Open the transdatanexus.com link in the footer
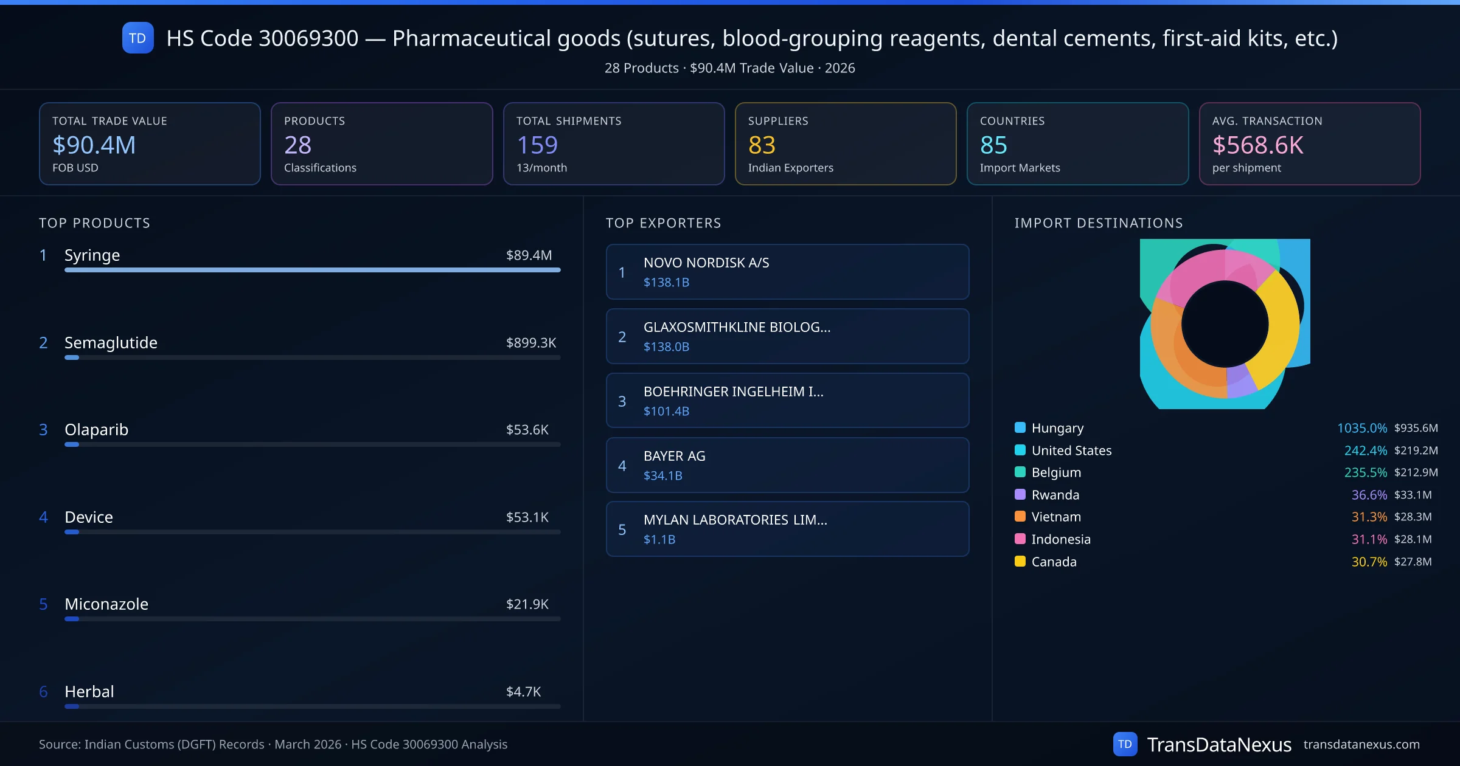This screenshot has width=1460, height=766. [1359, 744]
